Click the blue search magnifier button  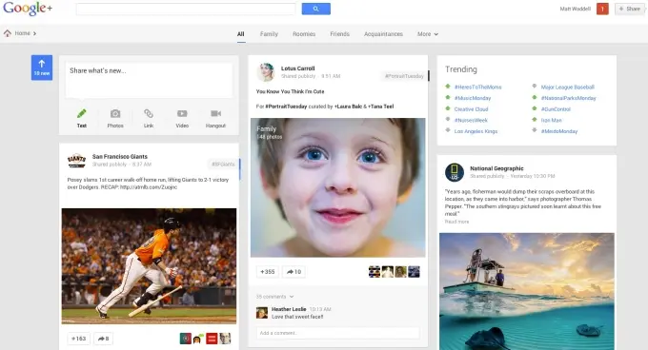(316, 9)
